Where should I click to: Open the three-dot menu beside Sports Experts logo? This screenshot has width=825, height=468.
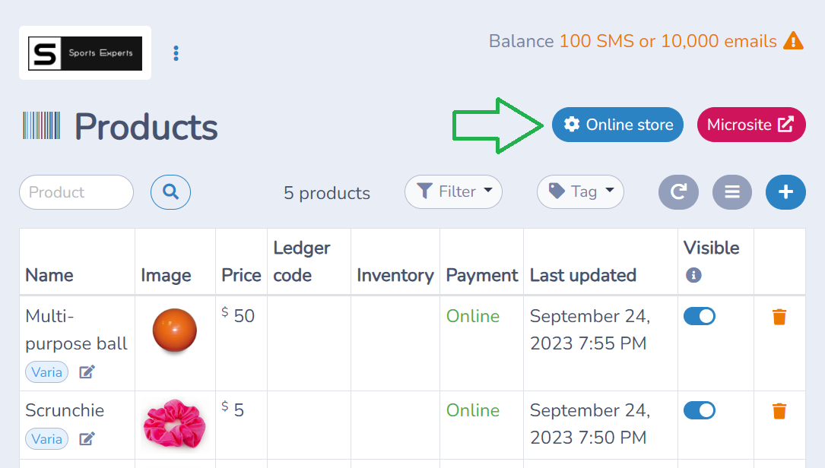tap(176, 53)
